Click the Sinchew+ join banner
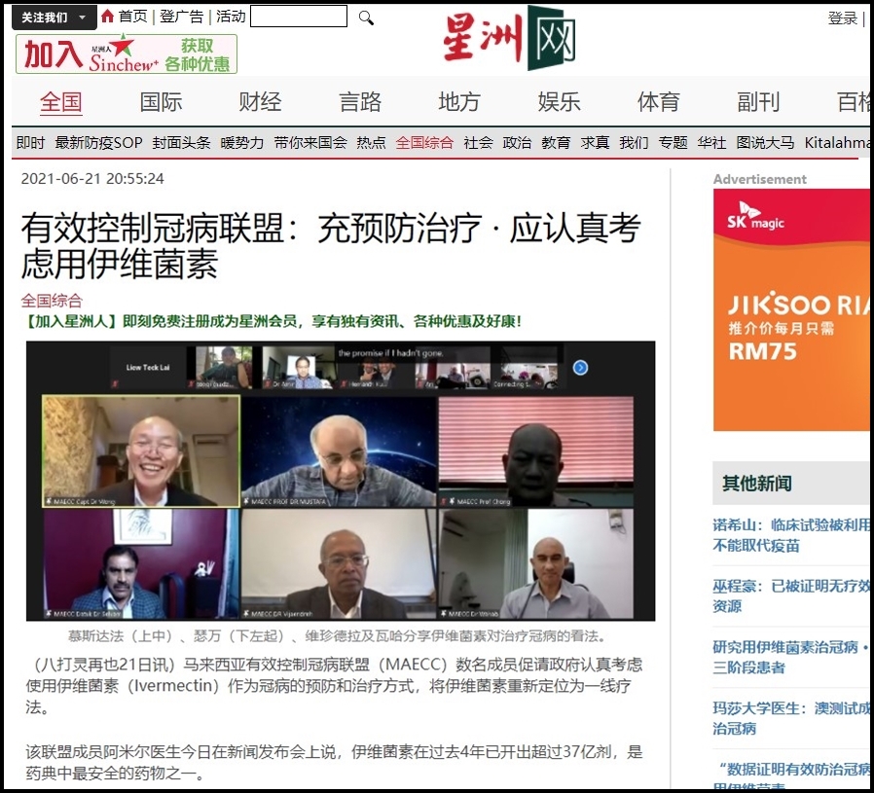Viewport: 874px width, 793px height. point(127,54)
